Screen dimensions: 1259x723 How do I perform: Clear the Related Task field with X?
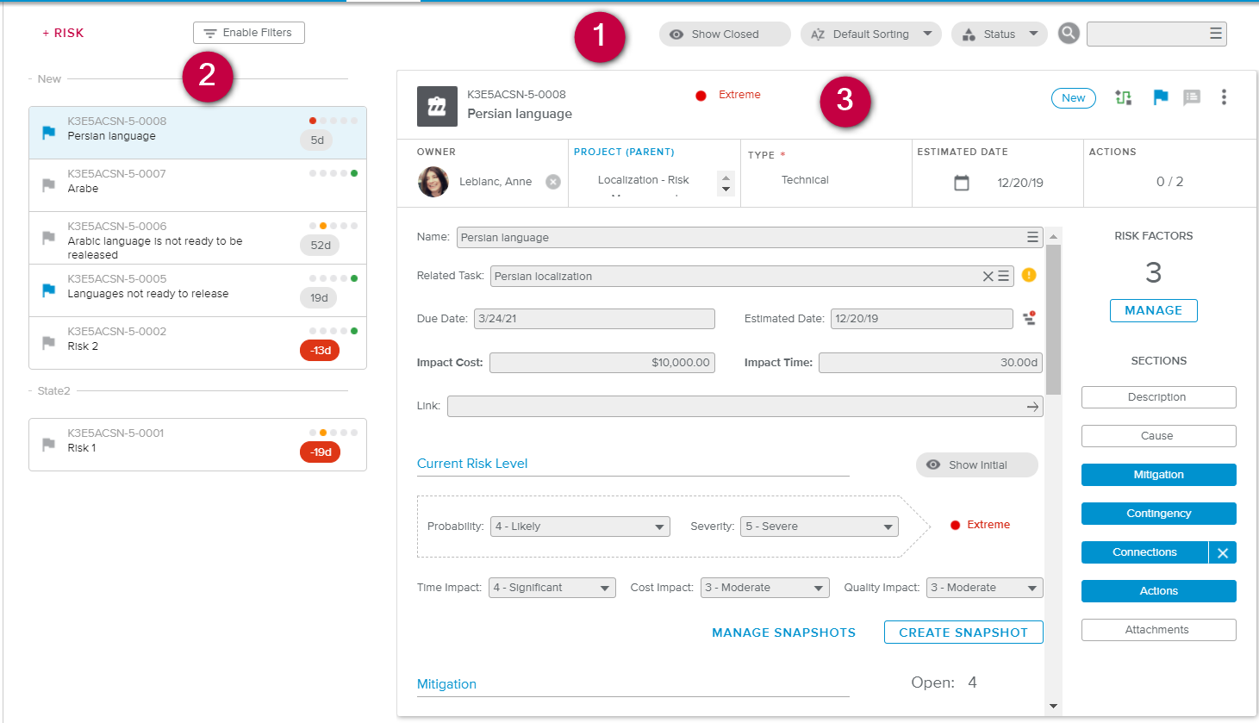click(988, 277)
